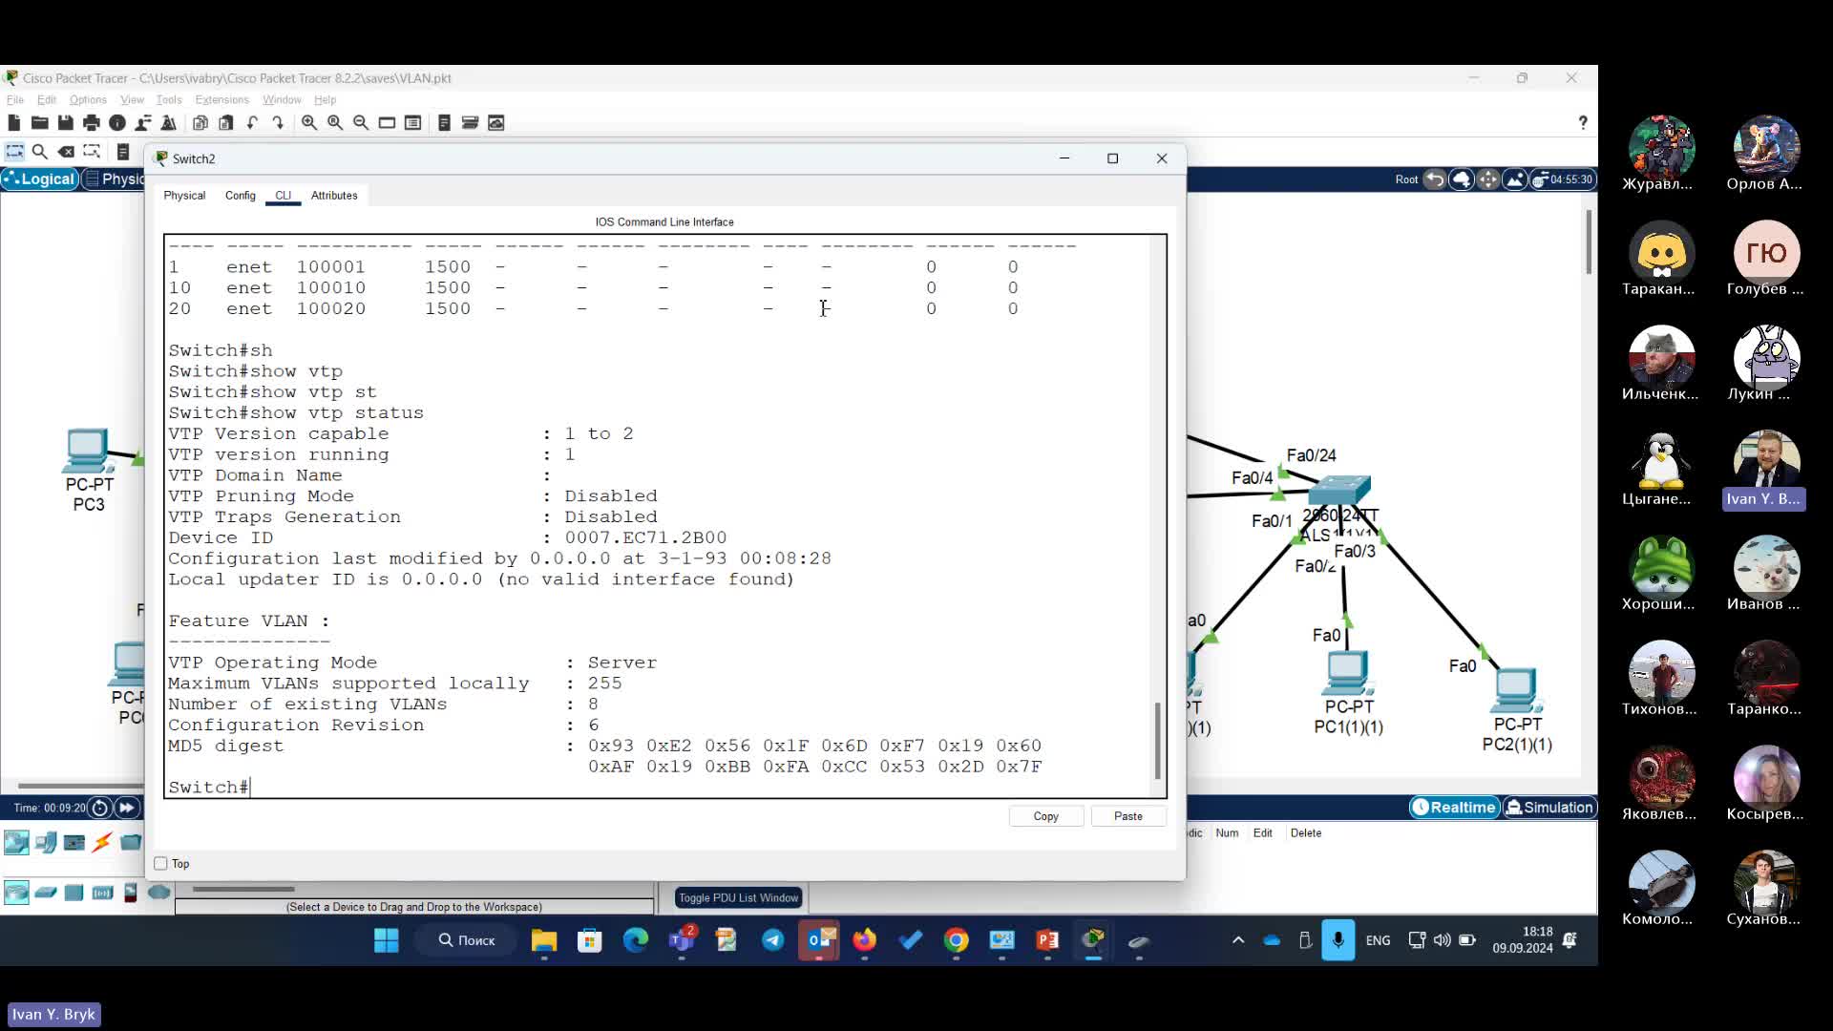
Task: Choose the Inspect magnifier tool
Action: click(40, 151)
